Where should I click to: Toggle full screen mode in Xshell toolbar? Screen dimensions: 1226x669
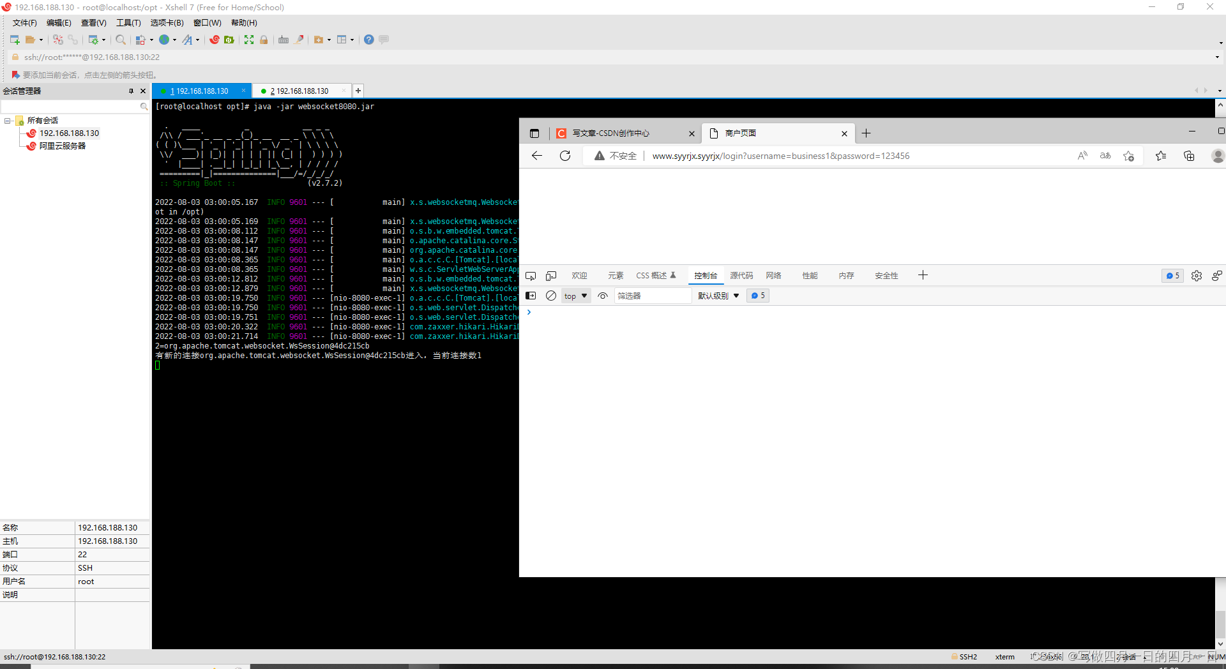[x=249, y=40]
